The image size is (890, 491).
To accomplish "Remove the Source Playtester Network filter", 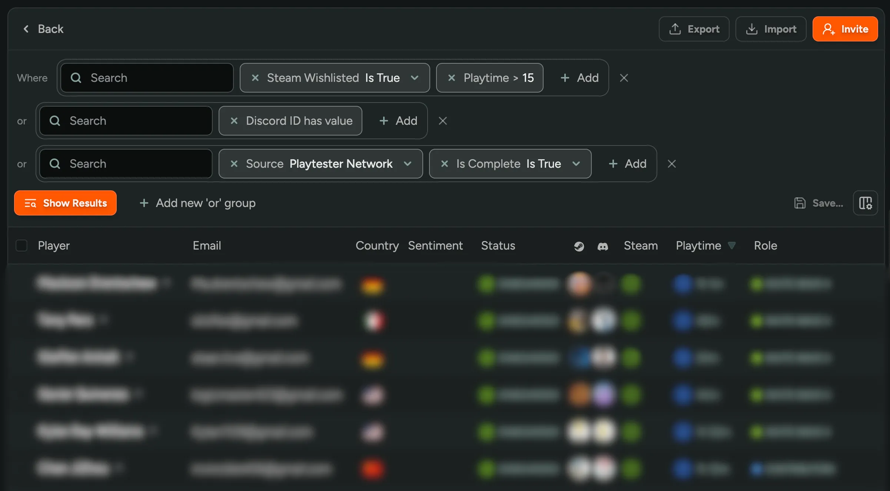I will pyautogui.click(x=234, y=164).
